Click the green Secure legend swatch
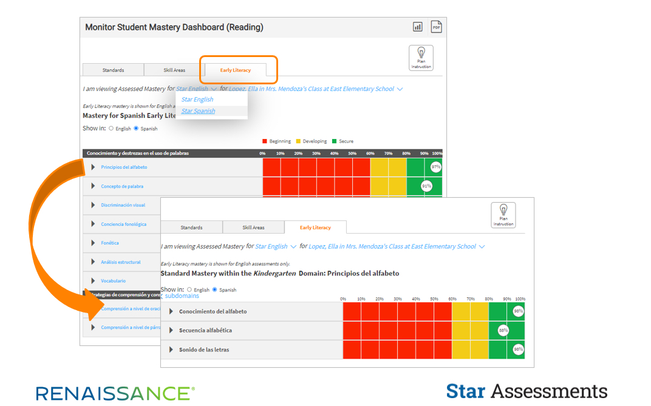651x406 pixels. pyautogui.click(x=334, y=141)
